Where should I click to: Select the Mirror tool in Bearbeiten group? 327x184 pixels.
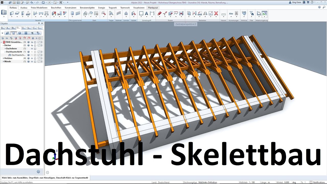point(205,13)
